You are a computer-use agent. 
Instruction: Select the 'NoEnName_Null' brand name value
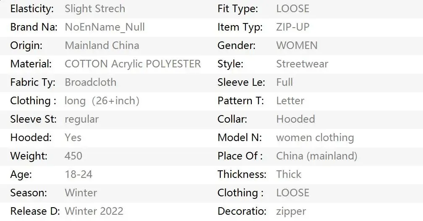tap(104, 27)
